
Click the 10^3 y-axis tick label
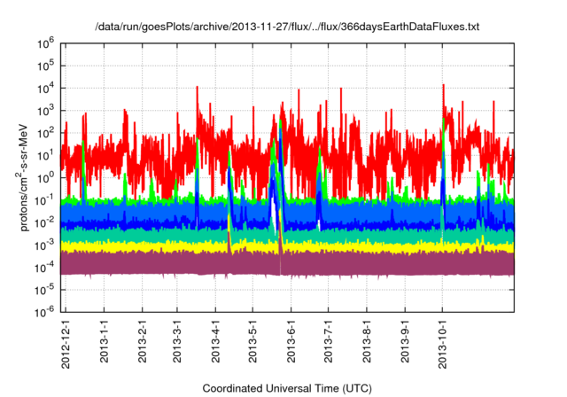[x=45, y=111]
